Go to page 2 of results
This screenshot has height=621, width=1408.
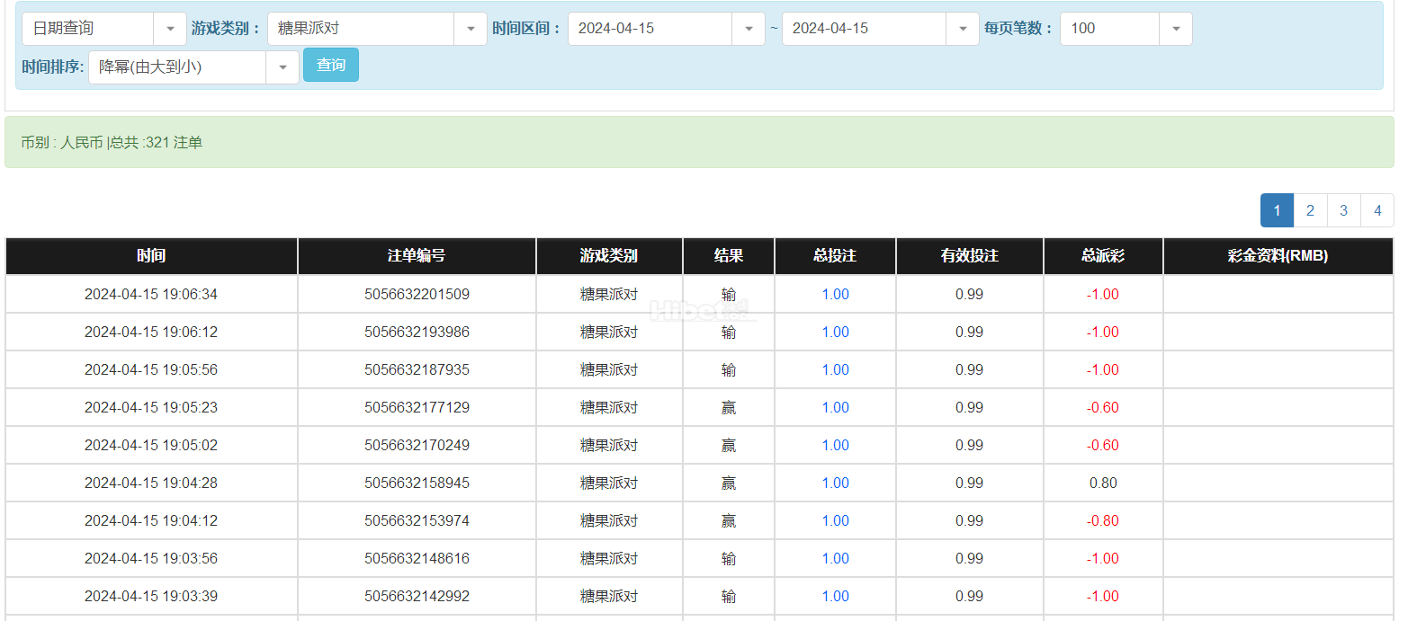(1310, 210)
